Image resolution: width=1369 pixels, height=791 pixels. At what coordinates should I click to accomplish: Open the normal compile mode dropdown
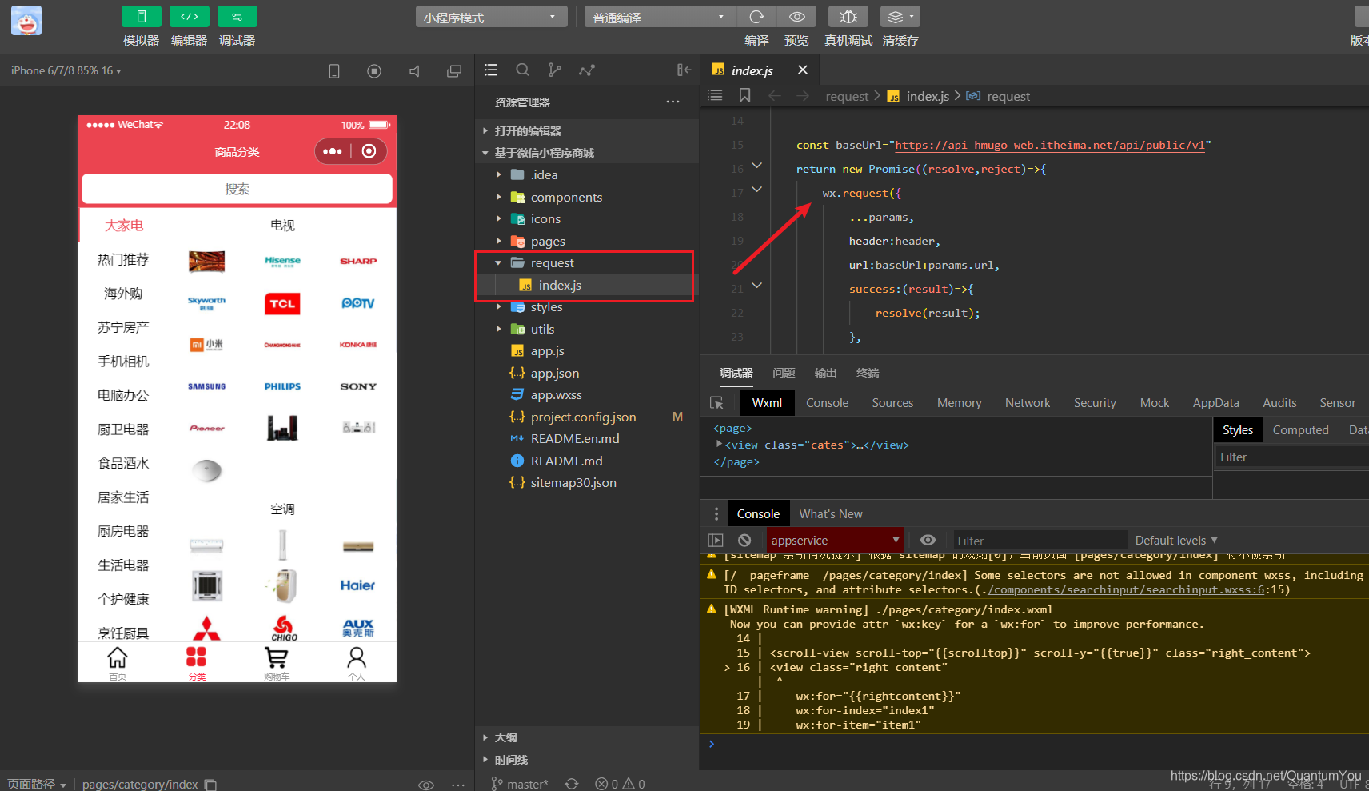[x=660, y=17]
